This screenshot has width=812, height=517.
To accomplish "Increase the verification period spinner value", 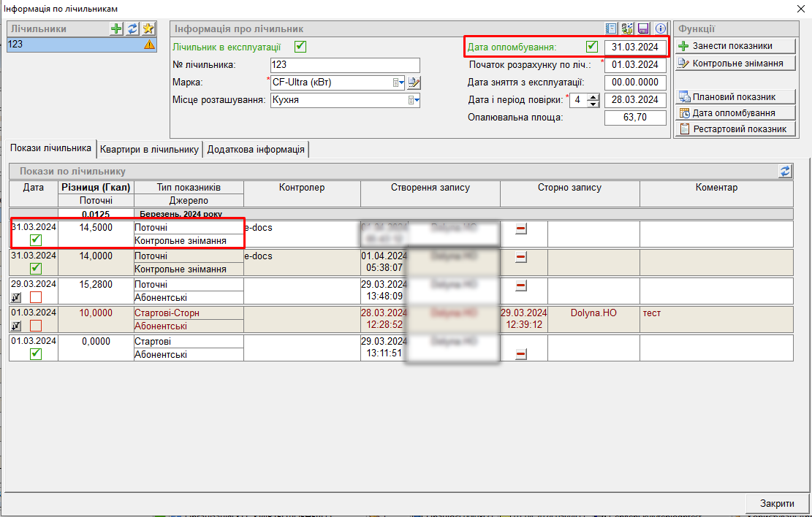I will 593,96.
